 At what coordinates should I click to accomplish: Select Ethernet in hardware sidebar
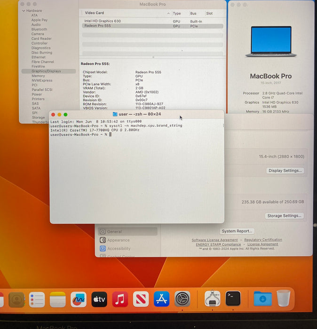pyautogui.click(x=39, y=57)
